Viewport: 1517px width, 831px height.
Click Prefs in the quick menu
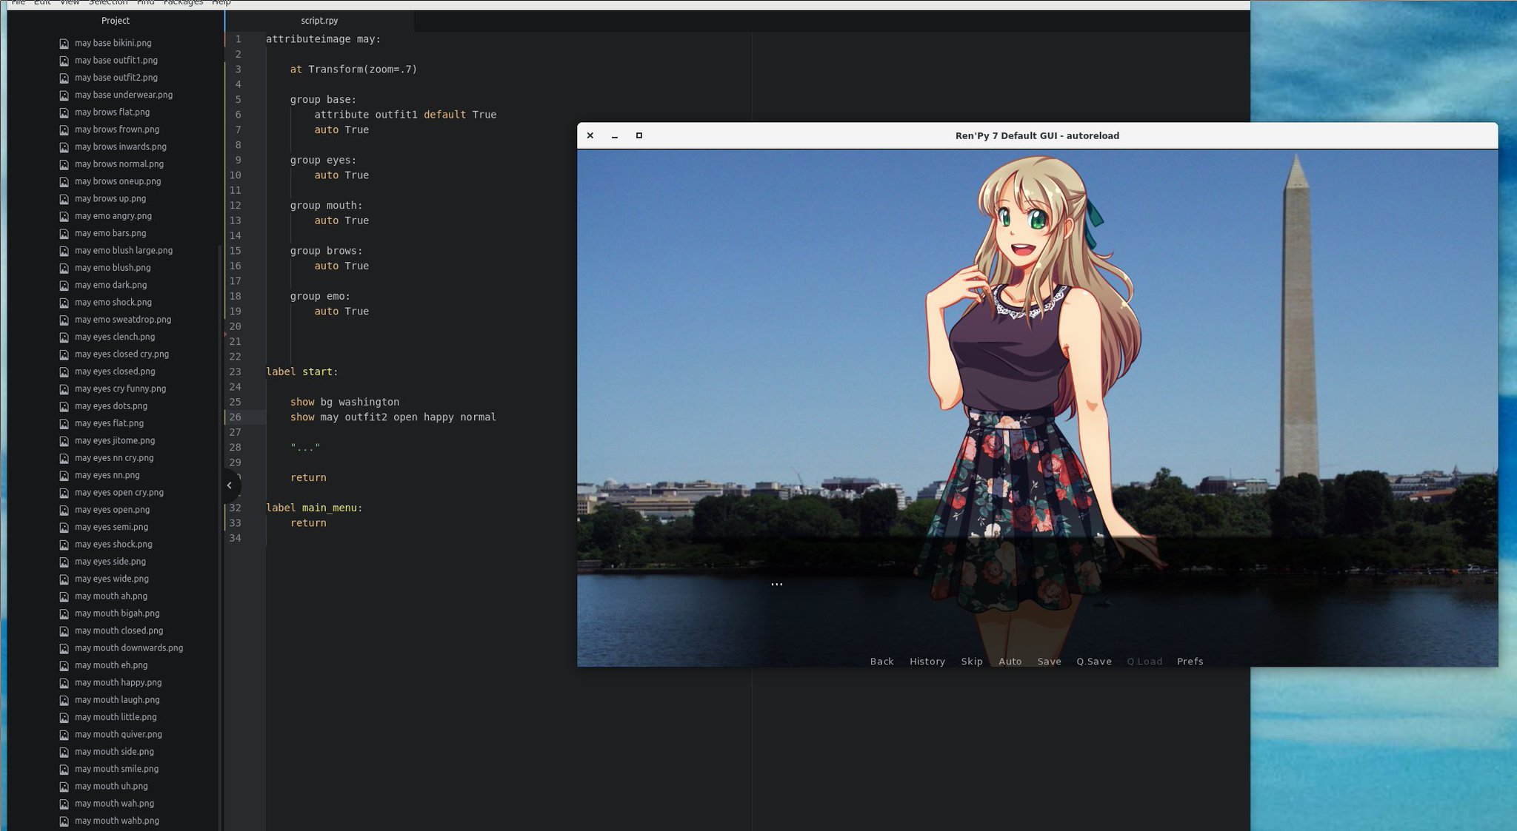pyautogui.click(x=1190, y=662)
